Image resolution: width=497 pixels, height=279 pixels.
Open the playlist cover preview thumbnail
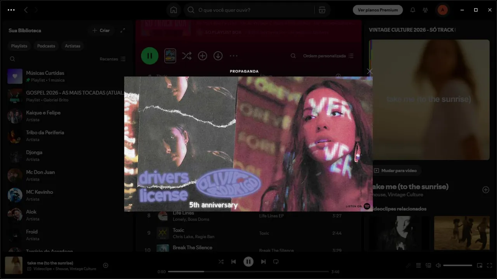170,56
